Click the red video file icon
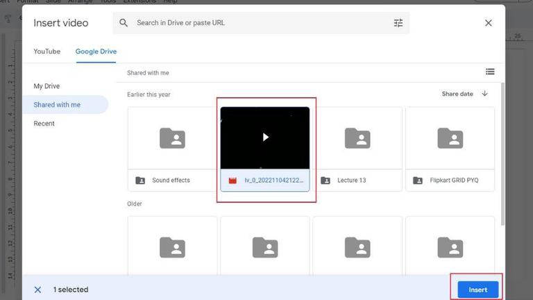 (232, 181)
